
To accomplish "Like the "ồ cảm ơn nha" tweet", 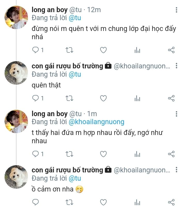I will [103, 202].
